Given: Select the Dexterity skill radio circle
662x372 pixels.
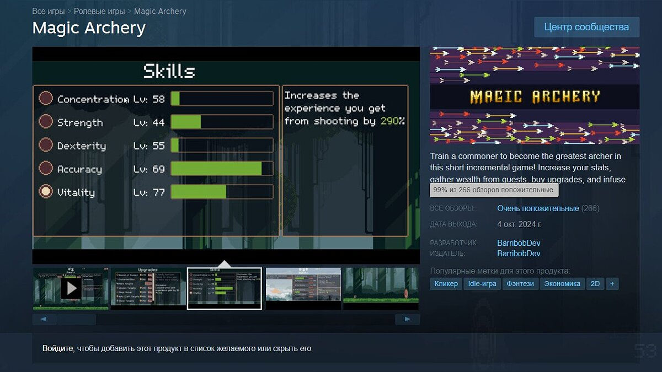Looking at the screenshot, I should click(x=46, y=145).
